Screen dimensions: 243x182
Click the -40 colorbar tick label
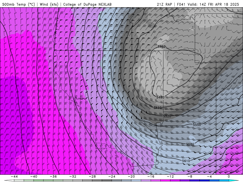(34, 177)
